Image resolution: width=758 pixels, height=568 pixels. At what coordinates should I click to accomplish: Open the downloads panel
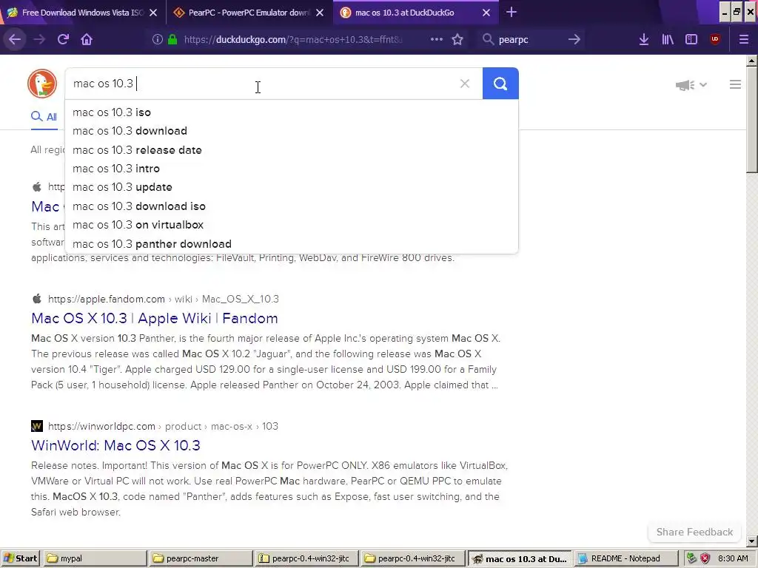click(x=643, y=40)
